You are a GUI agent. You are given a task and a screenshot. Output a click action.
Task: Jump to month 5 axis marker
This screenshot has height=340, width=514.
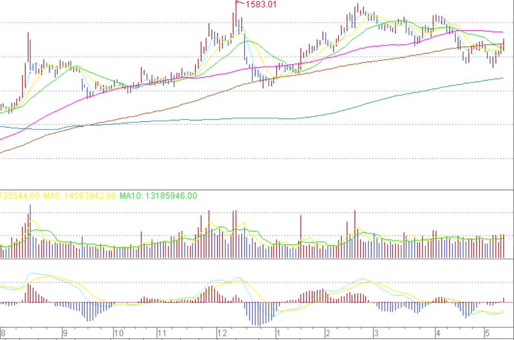pyautogui.click(x=487, y=333)
